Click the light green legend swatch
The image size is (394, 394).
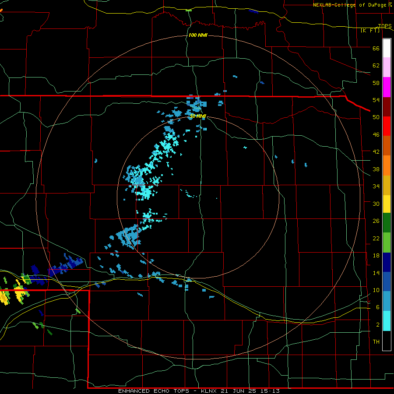pos(387,243)
